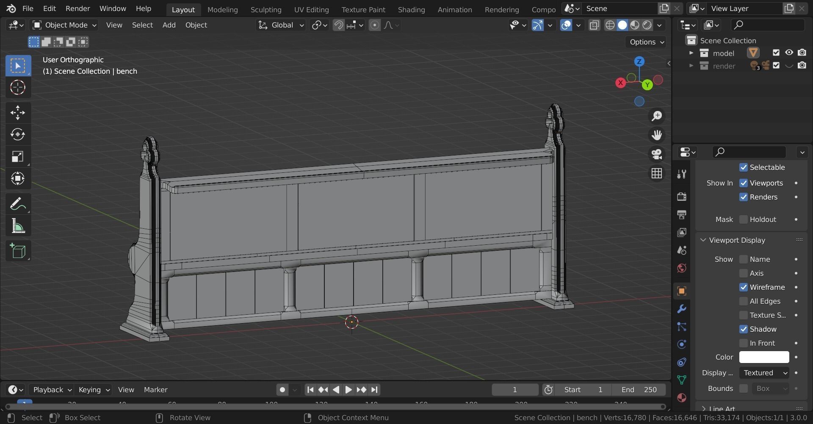This screenshot has height=424, width=813.
Task: Switch to the Shading workspace tab
Action: 412,9
